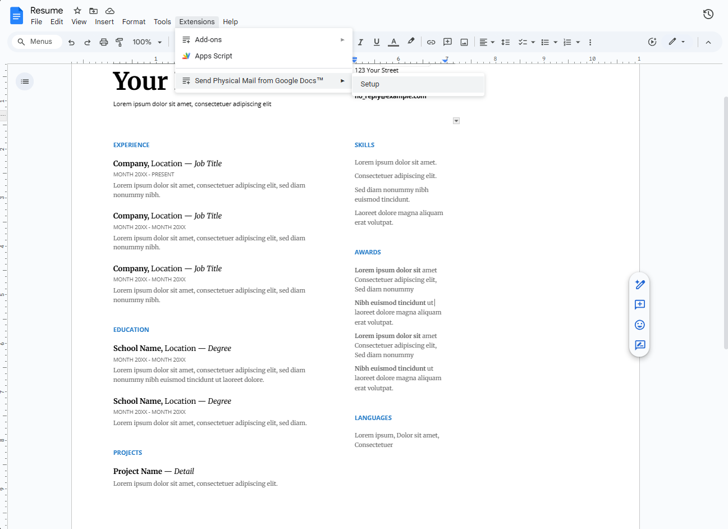Star the Resume document
Image resolution: width=728 pixels, height=529 pixels.
(x=77, y=11)
